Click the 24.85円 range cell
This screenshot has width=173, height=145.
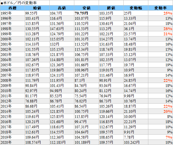coord(130,81)
